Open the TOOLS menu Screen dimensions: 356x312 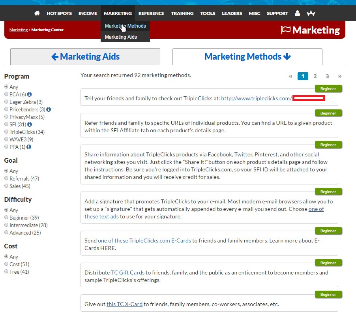tap(208, 13)
